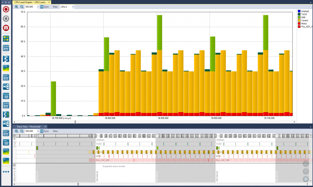The width and height of the screenshot is (313, 187).
Task: Zoom in on the CPU Load Graph
Action: (17, 7)
